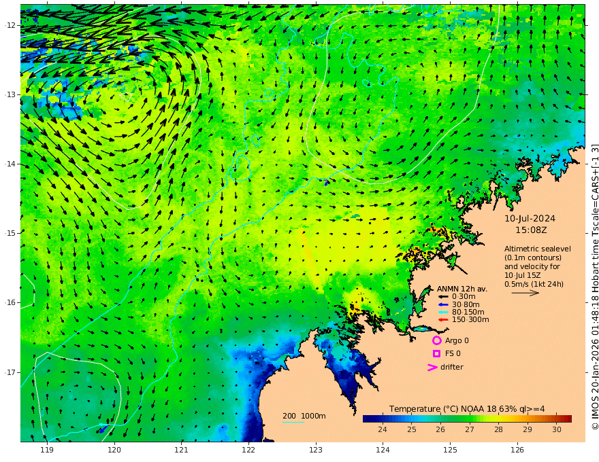
Task: Click longitude axis label 123
Action: pos(316,450)
